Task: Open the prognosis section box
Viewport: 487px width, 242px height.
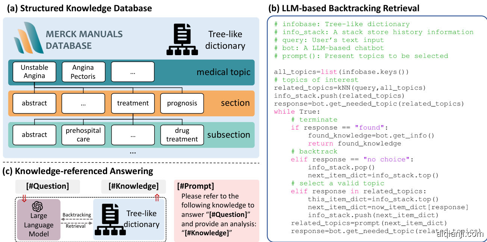Action: point(182,103)
